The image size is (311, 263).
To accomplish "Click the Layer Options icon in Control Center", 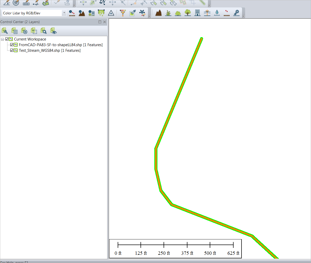I will [5, 31].
